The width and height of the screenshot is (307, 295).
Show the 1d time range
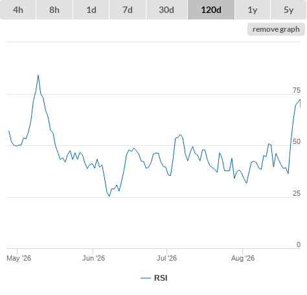point(91,10)
